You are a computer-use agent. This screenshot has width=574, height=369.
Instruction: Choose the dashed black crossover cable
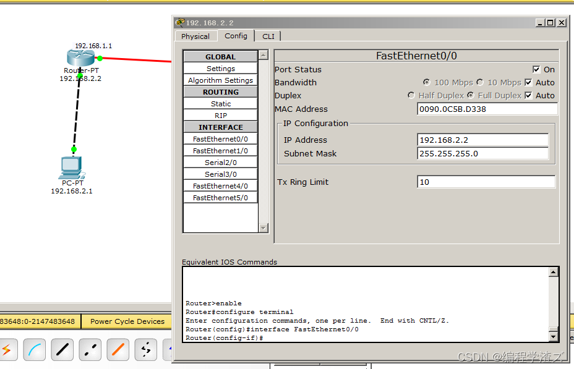(x=90, y=350)
